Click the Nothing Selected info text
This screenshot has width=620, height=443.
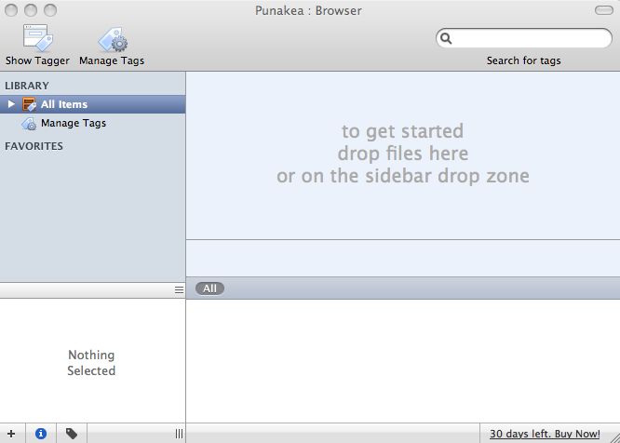click(x=91, y=363)
